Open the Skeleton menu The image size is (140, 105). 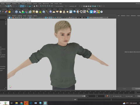pyautogui.click(x=14, y=3)
